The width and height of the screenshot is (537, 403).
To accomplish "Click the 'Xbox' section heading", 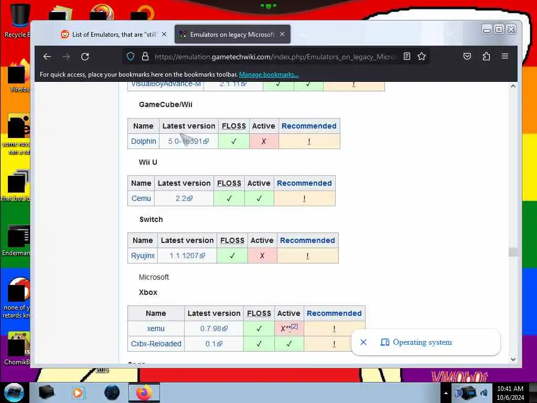I will click(x=148, y=292).
